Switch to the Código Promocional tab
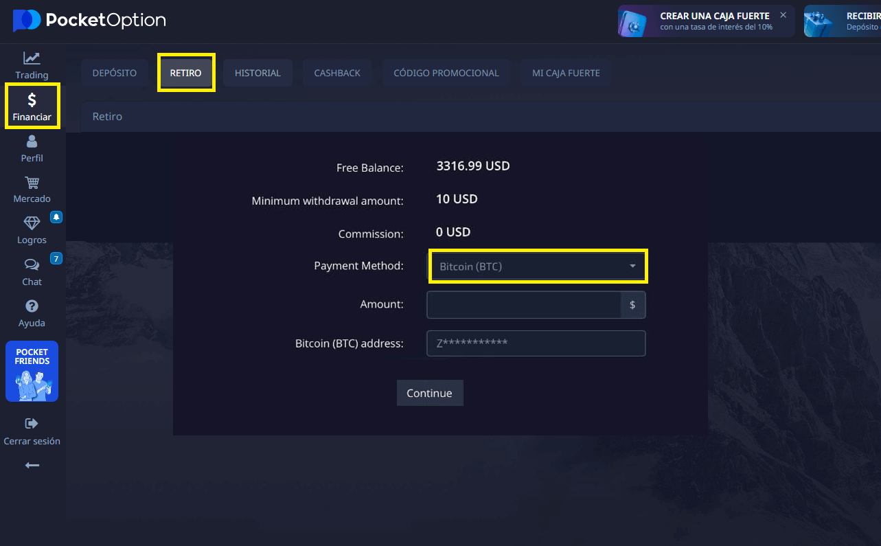The height and width of the screenshot is (546, 881). 446,73
